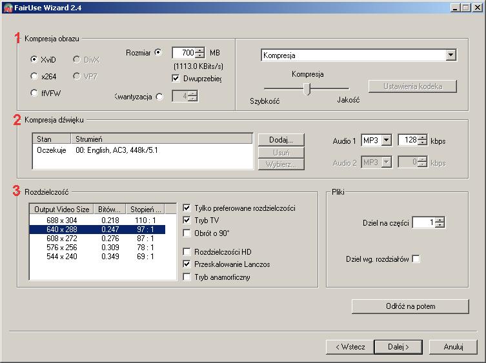Cancel with the Anuluj button
The image size is (486, 363).
pyautogui.click(x=453, y=347)
